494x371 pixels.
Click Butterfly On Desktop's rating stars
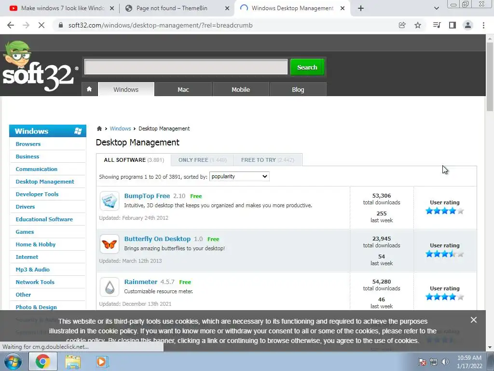(x=444, y=254)
